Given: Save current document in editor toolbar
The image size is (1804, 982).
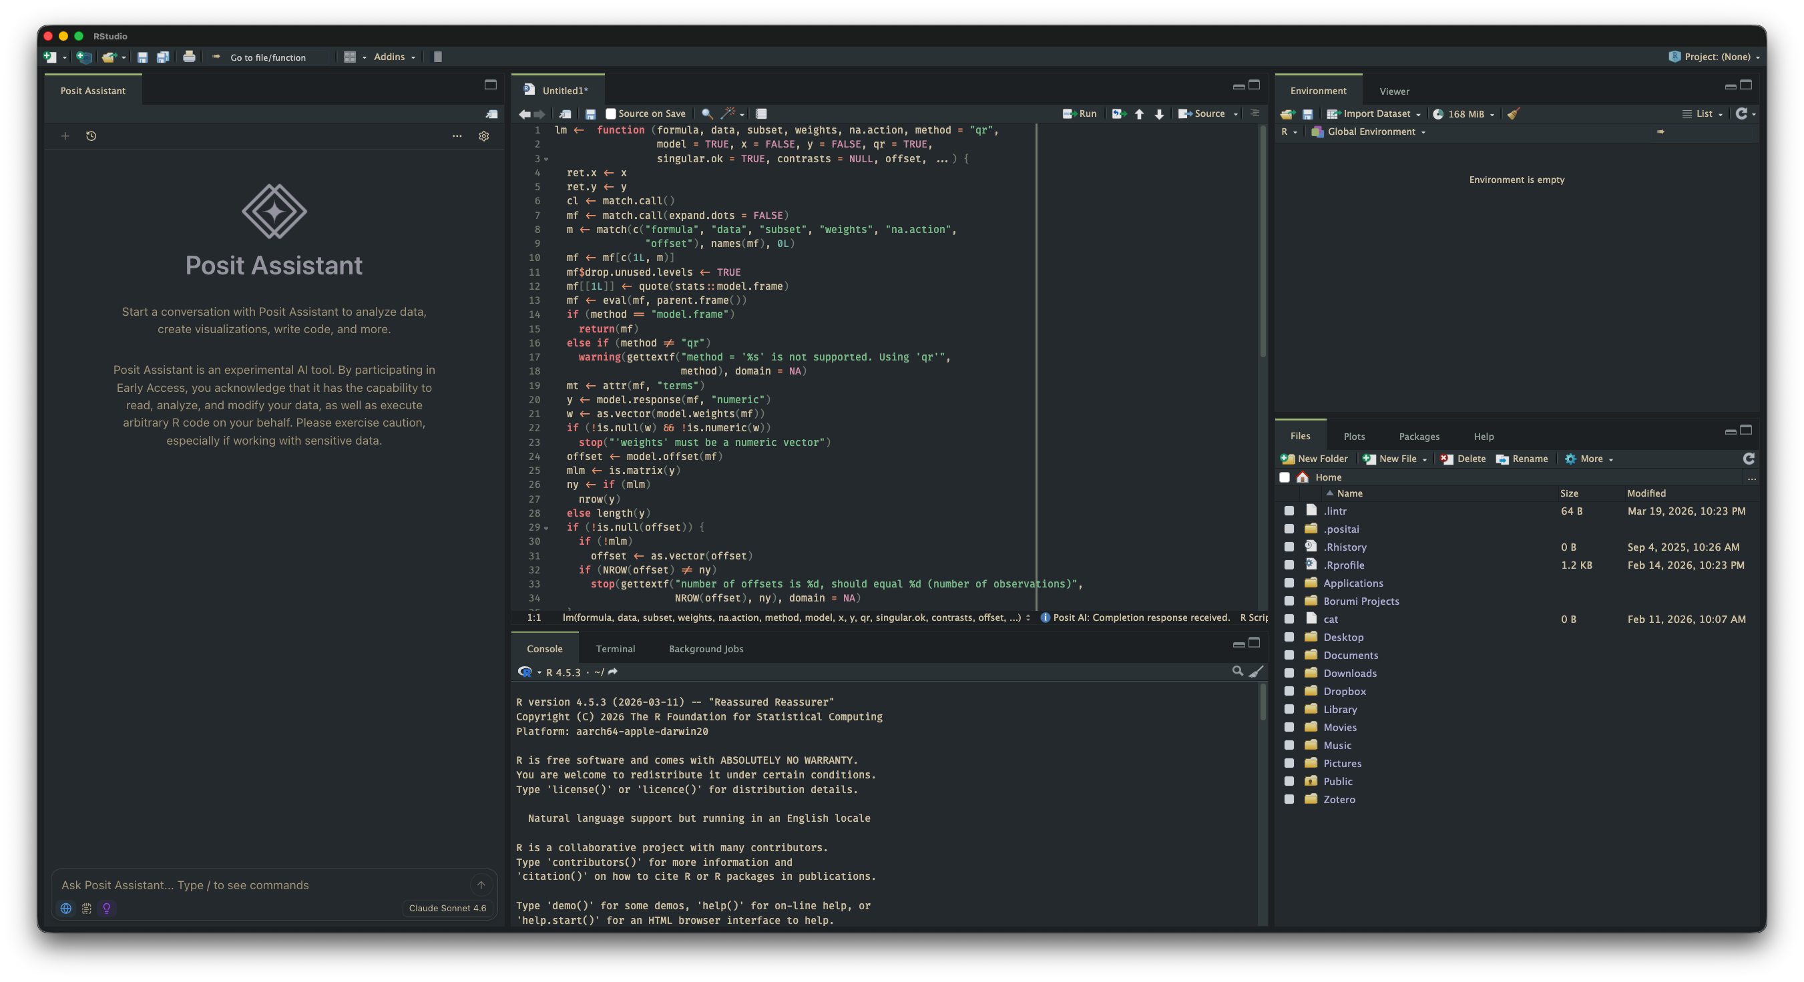Looking at the screenshot, I should pos(590,113).
